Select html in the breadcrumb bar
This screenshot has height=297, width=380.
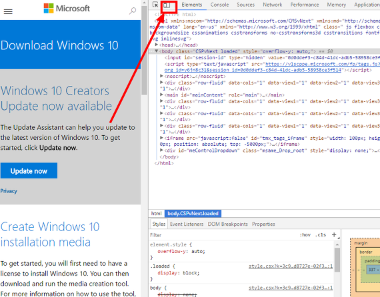[156, 213]
